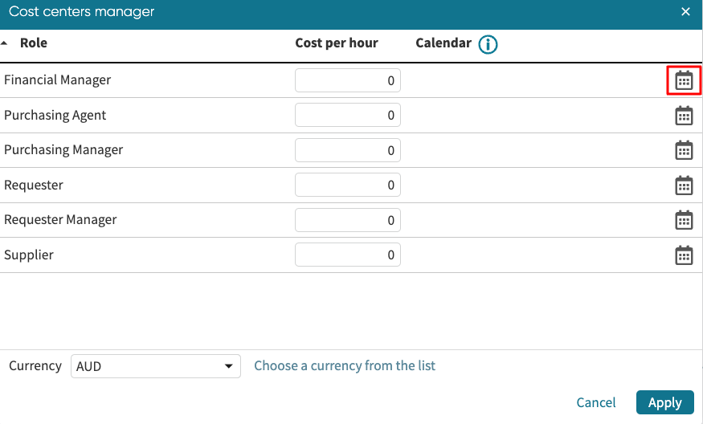Open calendar for Purchasing Agent role
Screen dimensions: 703x424
[x=684, y=116]
